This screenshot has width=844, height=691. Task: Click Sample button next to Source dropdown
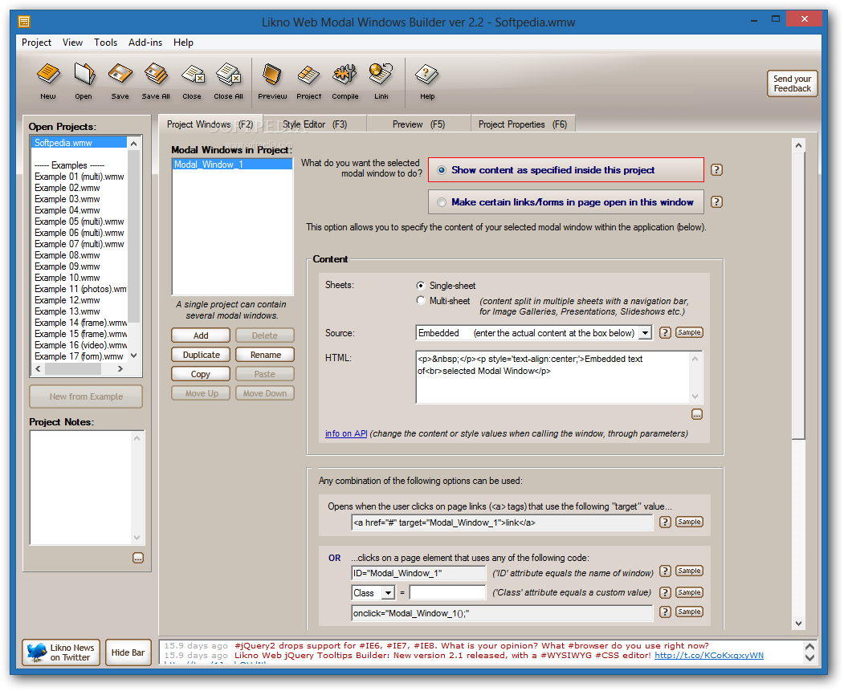tap(690, 333)
